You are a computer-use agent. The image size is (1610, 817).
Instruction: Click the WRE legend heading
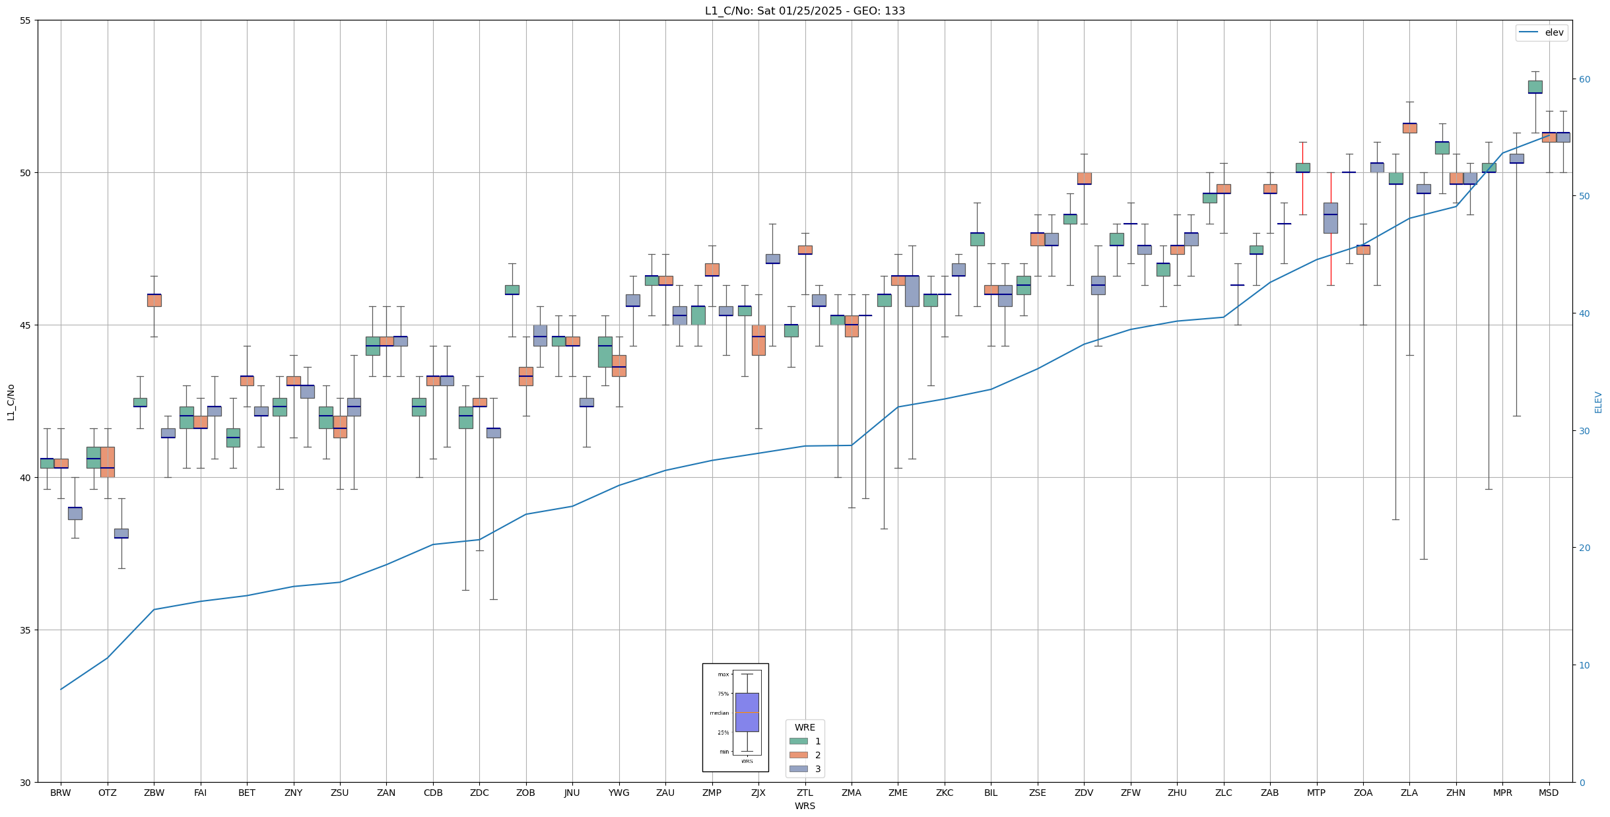[805, 727]
